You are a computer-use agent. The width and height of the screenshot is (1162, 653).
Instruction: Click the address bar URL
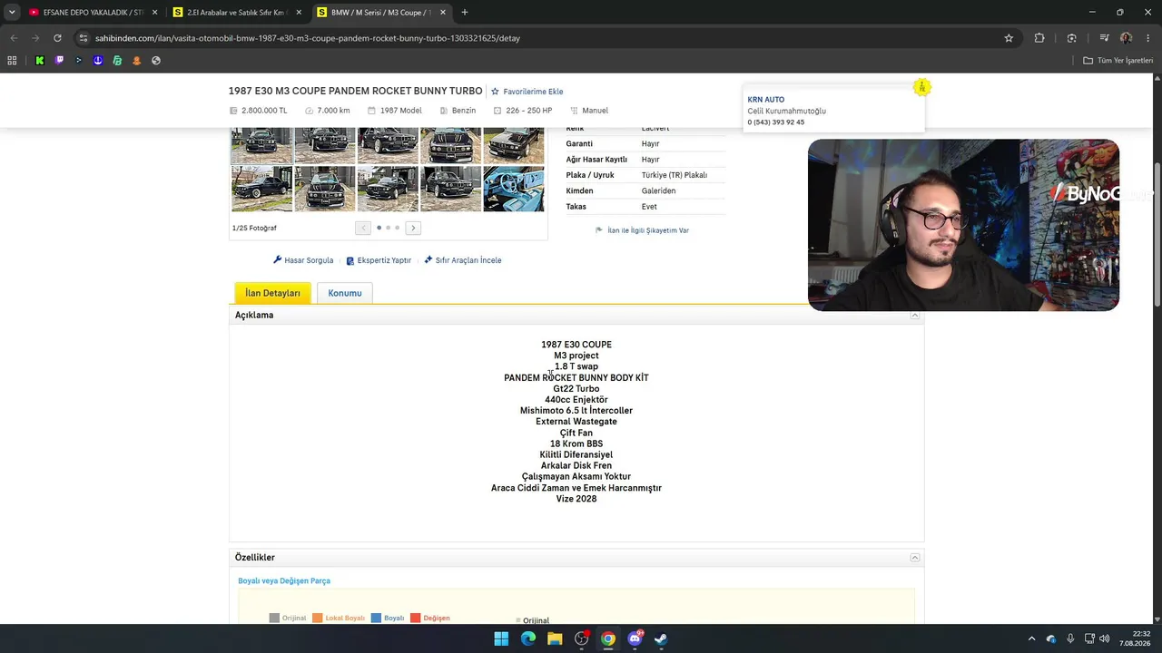[x=306, y=38]
